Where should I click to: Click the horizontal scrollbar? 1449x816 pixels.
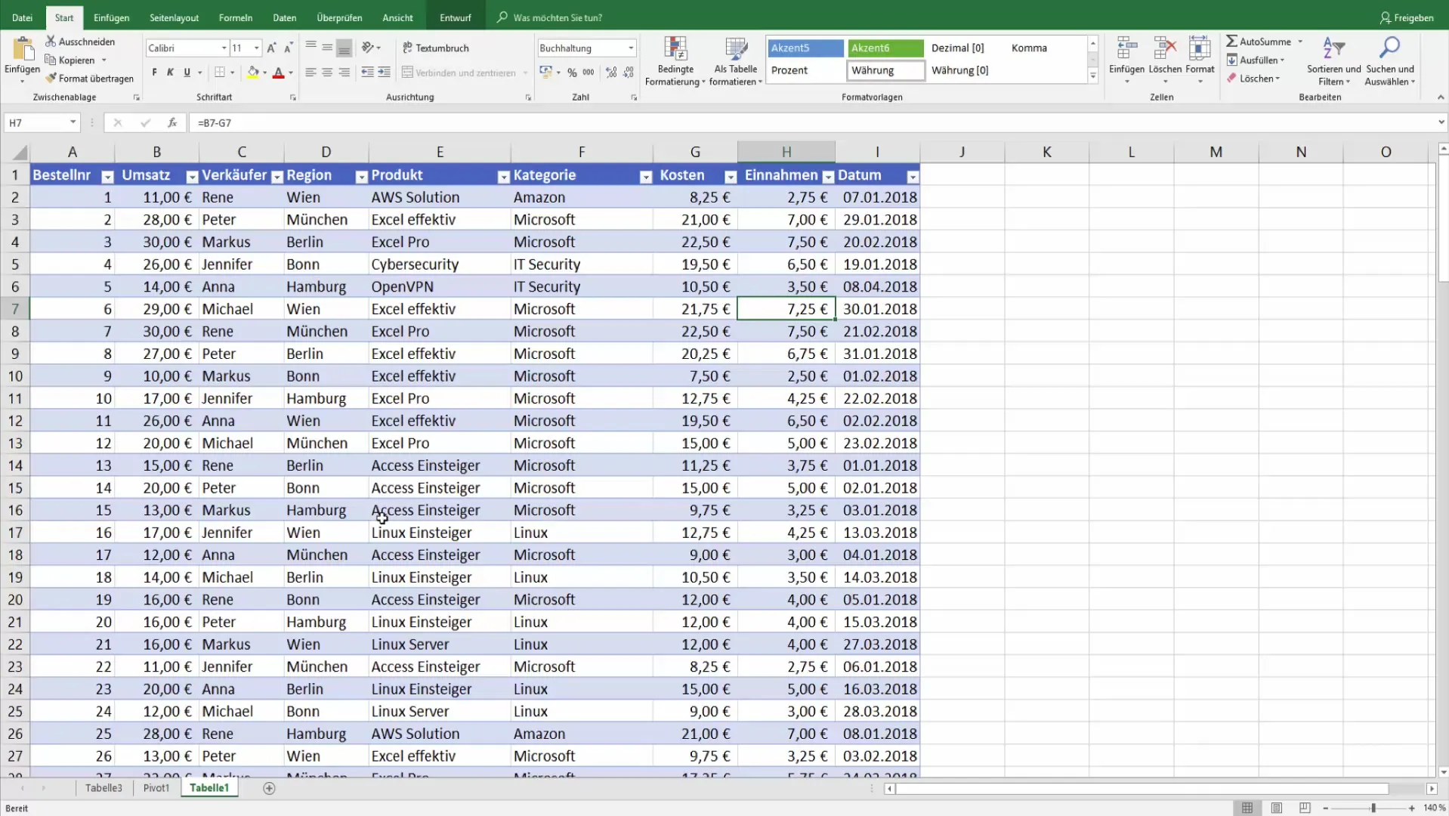click(x=1142, y=788)
